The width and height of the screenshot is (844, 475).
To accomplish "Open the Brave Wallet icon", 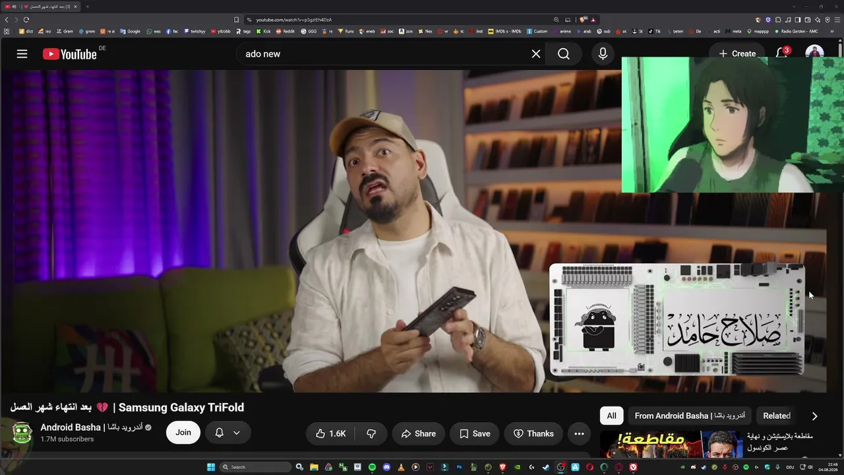I will [x=808, y=20].
